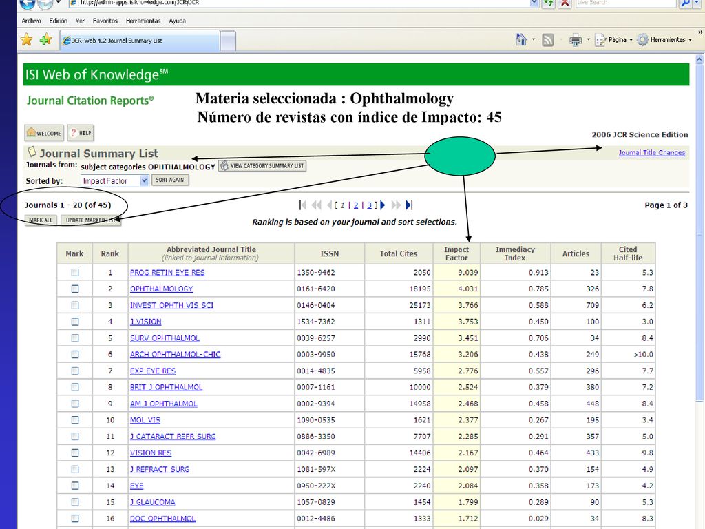
Task: Tick the ARCH OPHTHALMOL-CHIC checkbox
Action: coord(75,355)
